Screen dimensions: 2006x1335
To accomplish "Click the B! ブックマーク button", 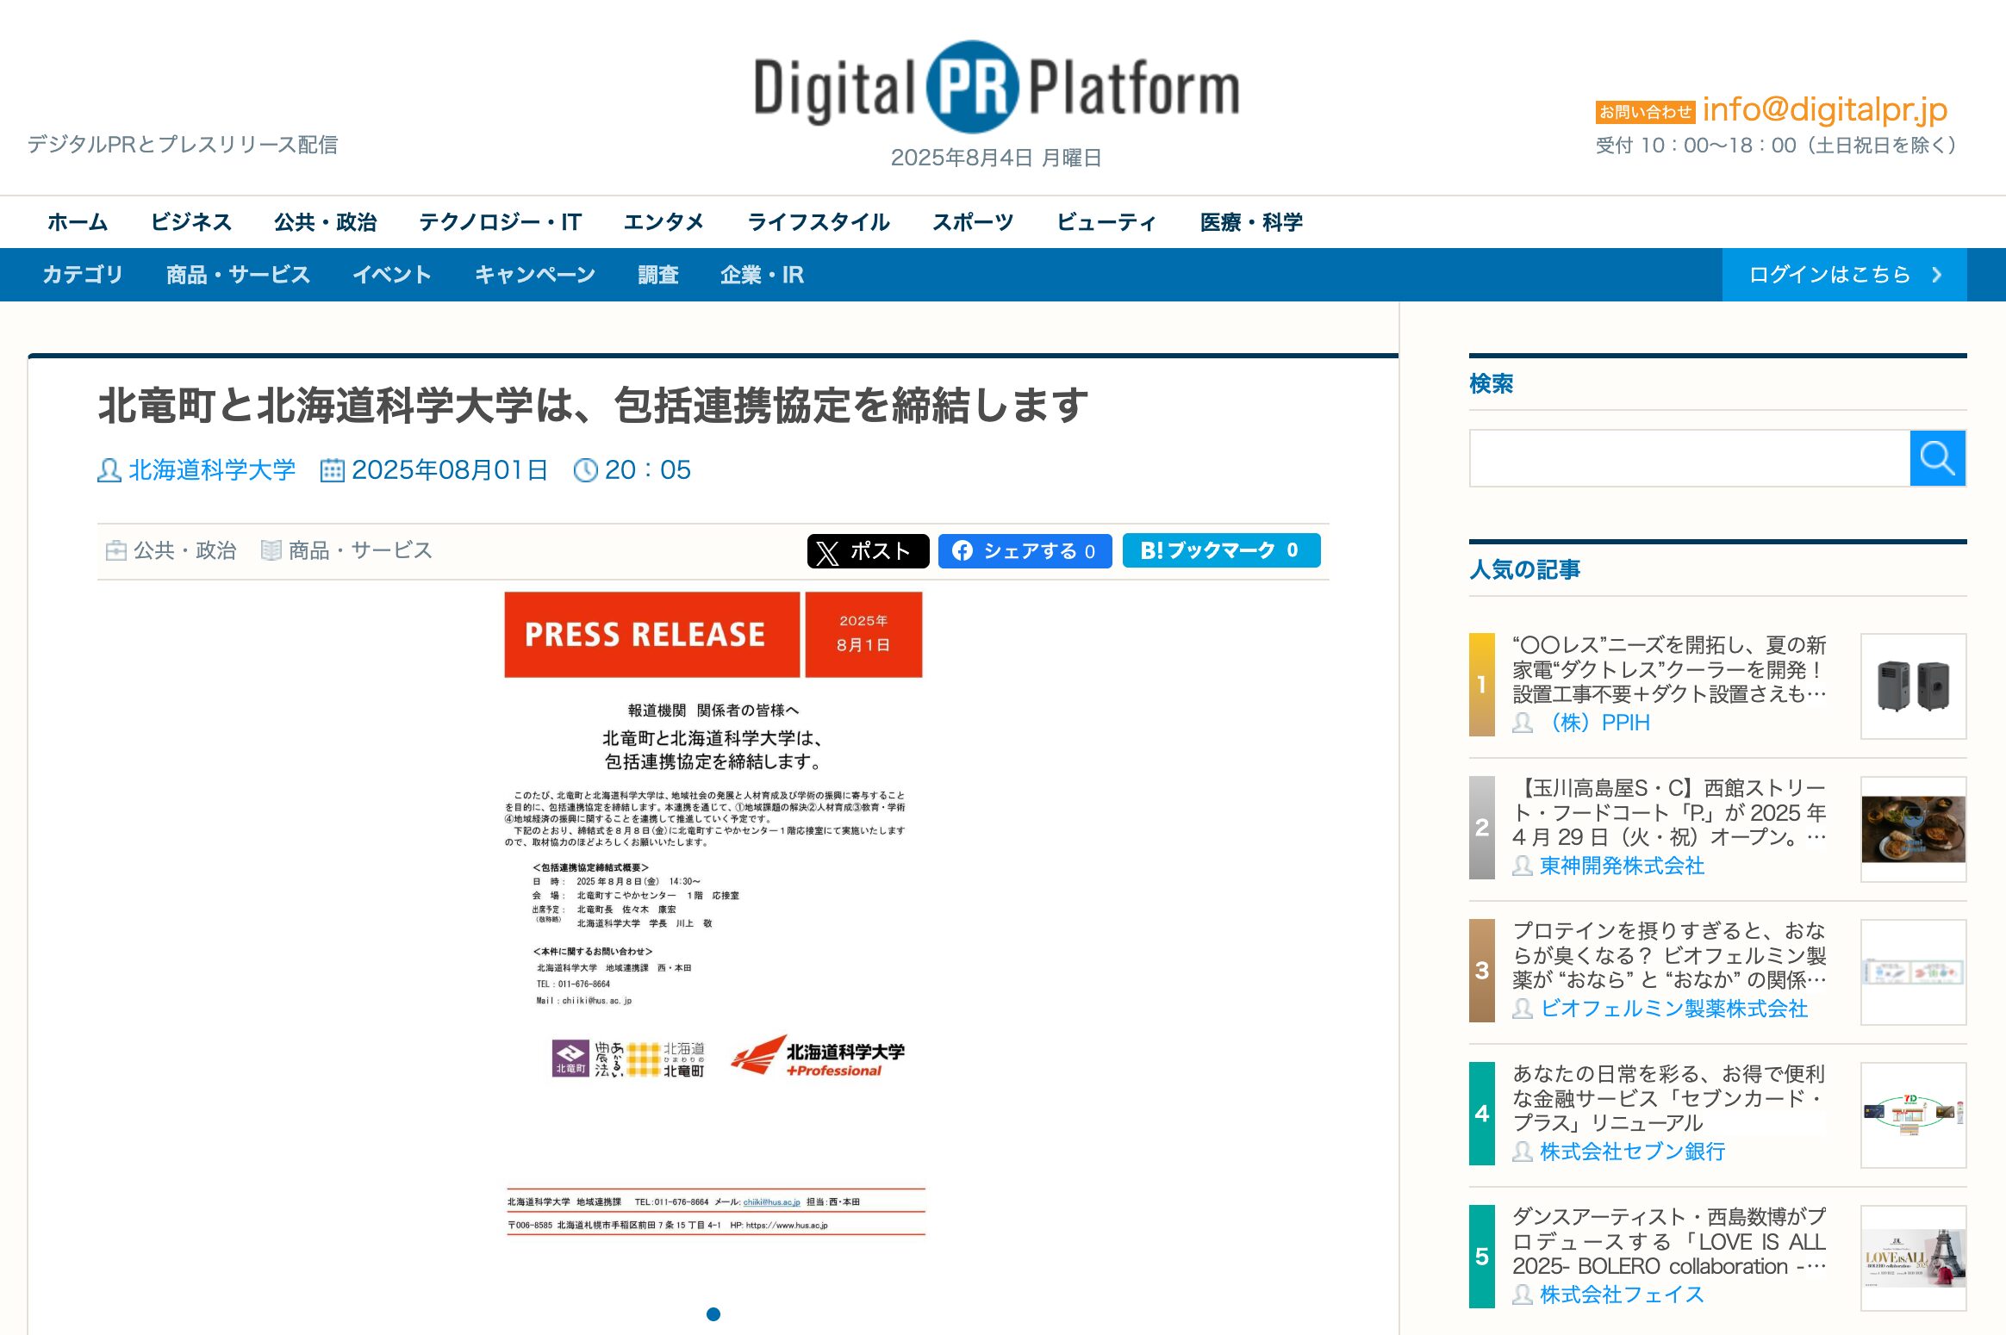I will click(x=1220, y=550).
